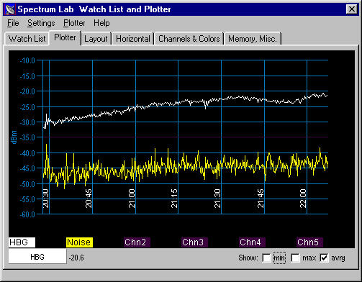Click the 21:15 time axis label

pyautogui.click(x=174, y=199)
